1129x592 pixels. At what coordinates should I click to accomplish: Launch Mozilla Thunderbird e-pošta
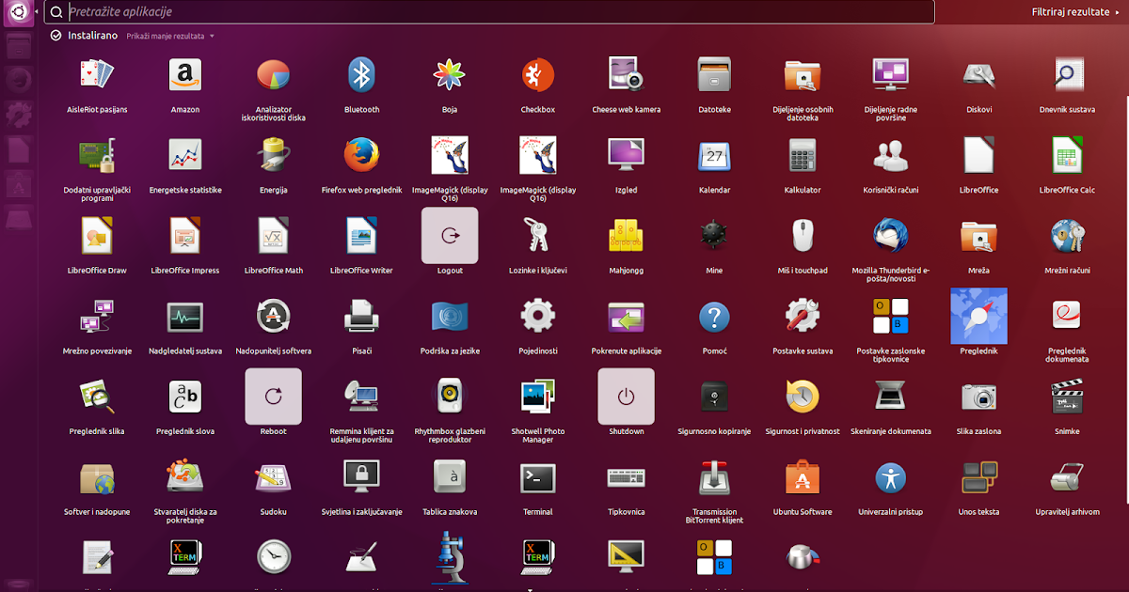pyautogui.click(x=890, y=235)
